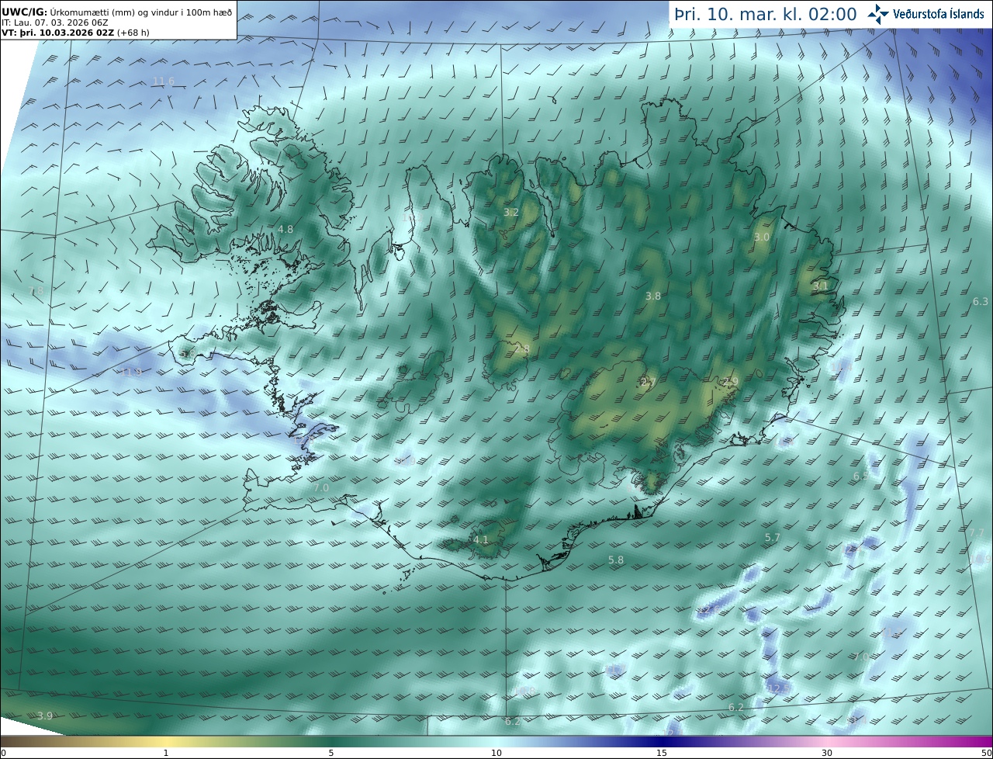The height and width of the screenshot is (759, 993).
Task: Click the 10 label on the color scale
Action: click(x=496, y=753)
